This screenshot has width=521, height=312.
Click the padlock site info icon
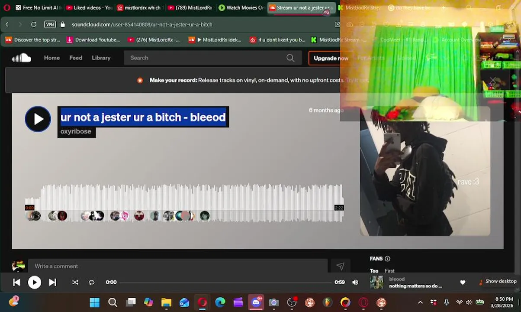click(63, 25)
